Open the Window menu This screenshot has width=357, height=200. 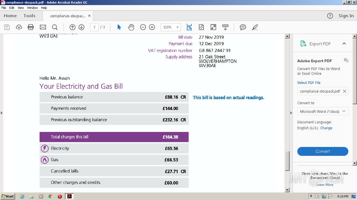(32, 8)
